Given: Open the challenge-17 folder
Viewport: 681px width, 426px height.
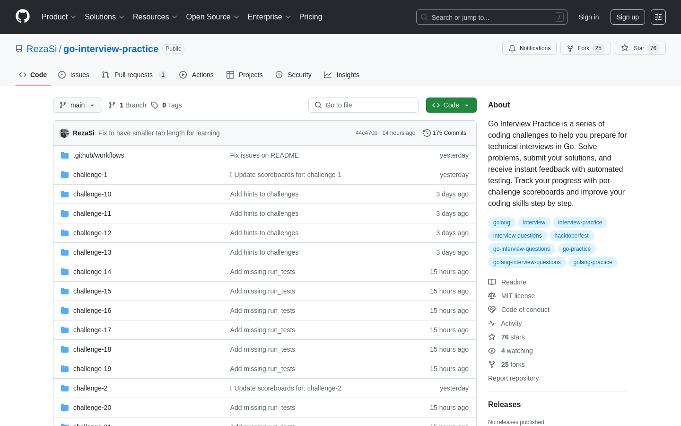Looking at the screenshot, I should 92,330.
